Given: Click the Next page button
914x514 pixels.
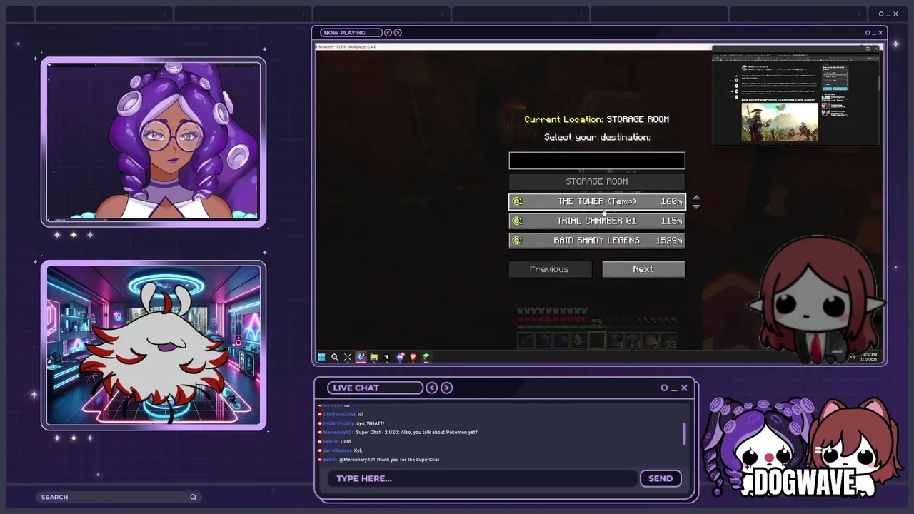Looking at the screenshot, I should point(643,269).
